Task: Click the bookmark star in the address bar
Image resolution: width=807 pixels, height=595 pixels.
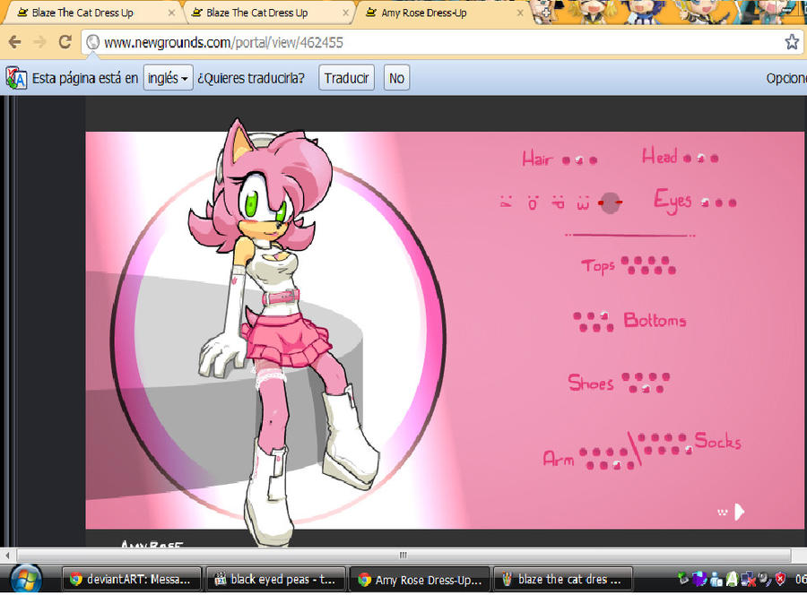Action: pyautogui.click(x=792, y=41)
